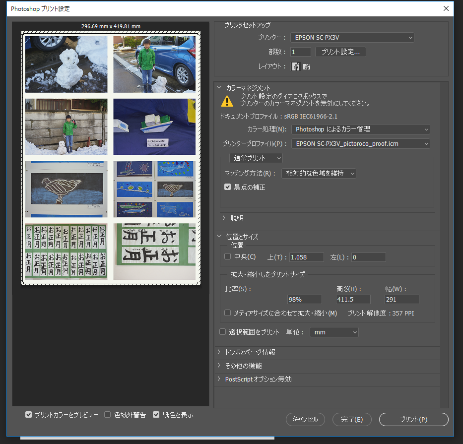Enable メディアサイズに合わせて拡大・縮小 checkbox
This screenshot has height=444, width=463.
[227, 313]
